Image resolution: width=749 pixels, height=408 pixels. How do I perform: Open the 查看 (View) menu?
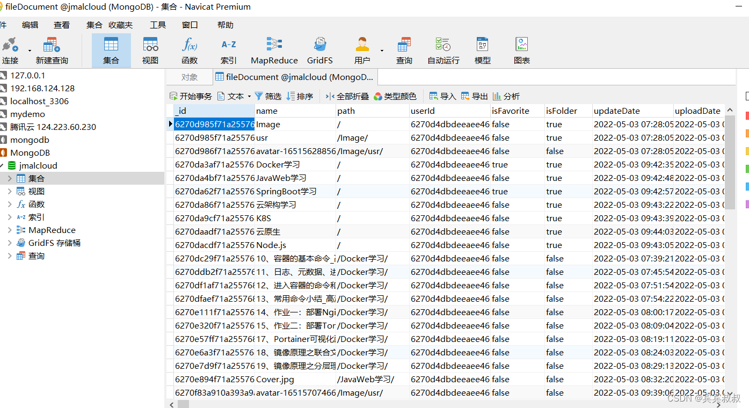pyautogui.click(x=62, y=25)
